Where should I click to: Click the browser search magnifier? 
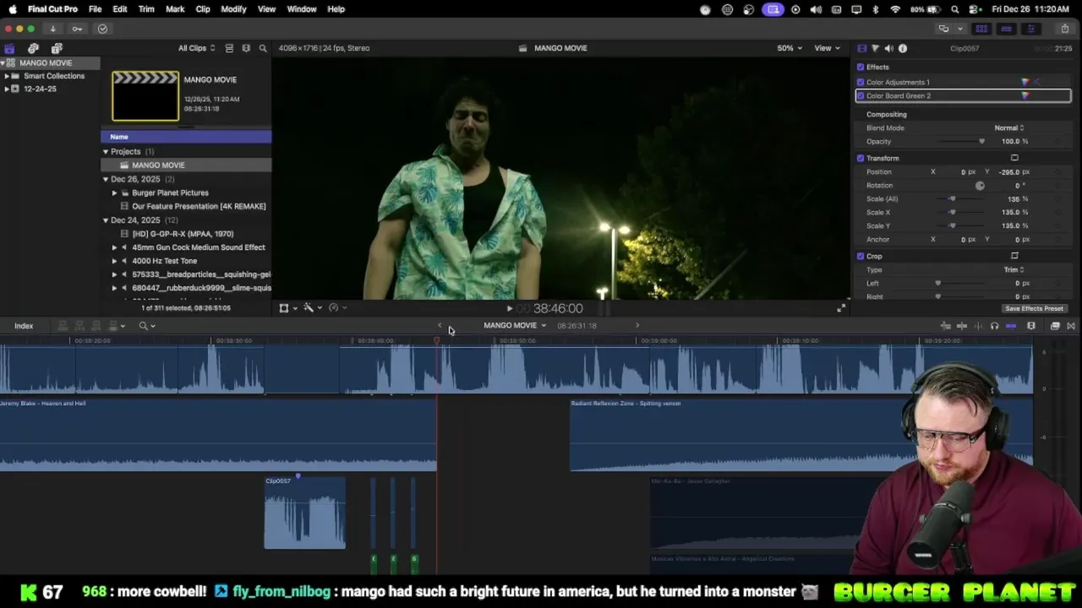pos(263,48)
